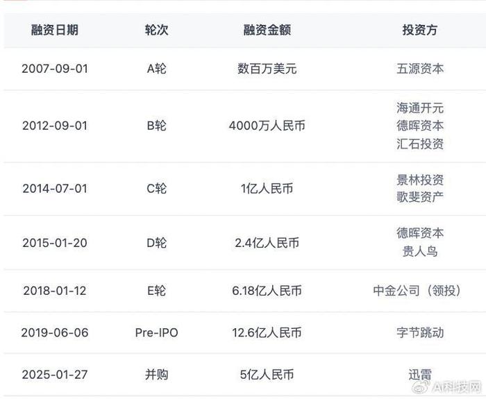Open investor 歌斐资产

[420, 197]
